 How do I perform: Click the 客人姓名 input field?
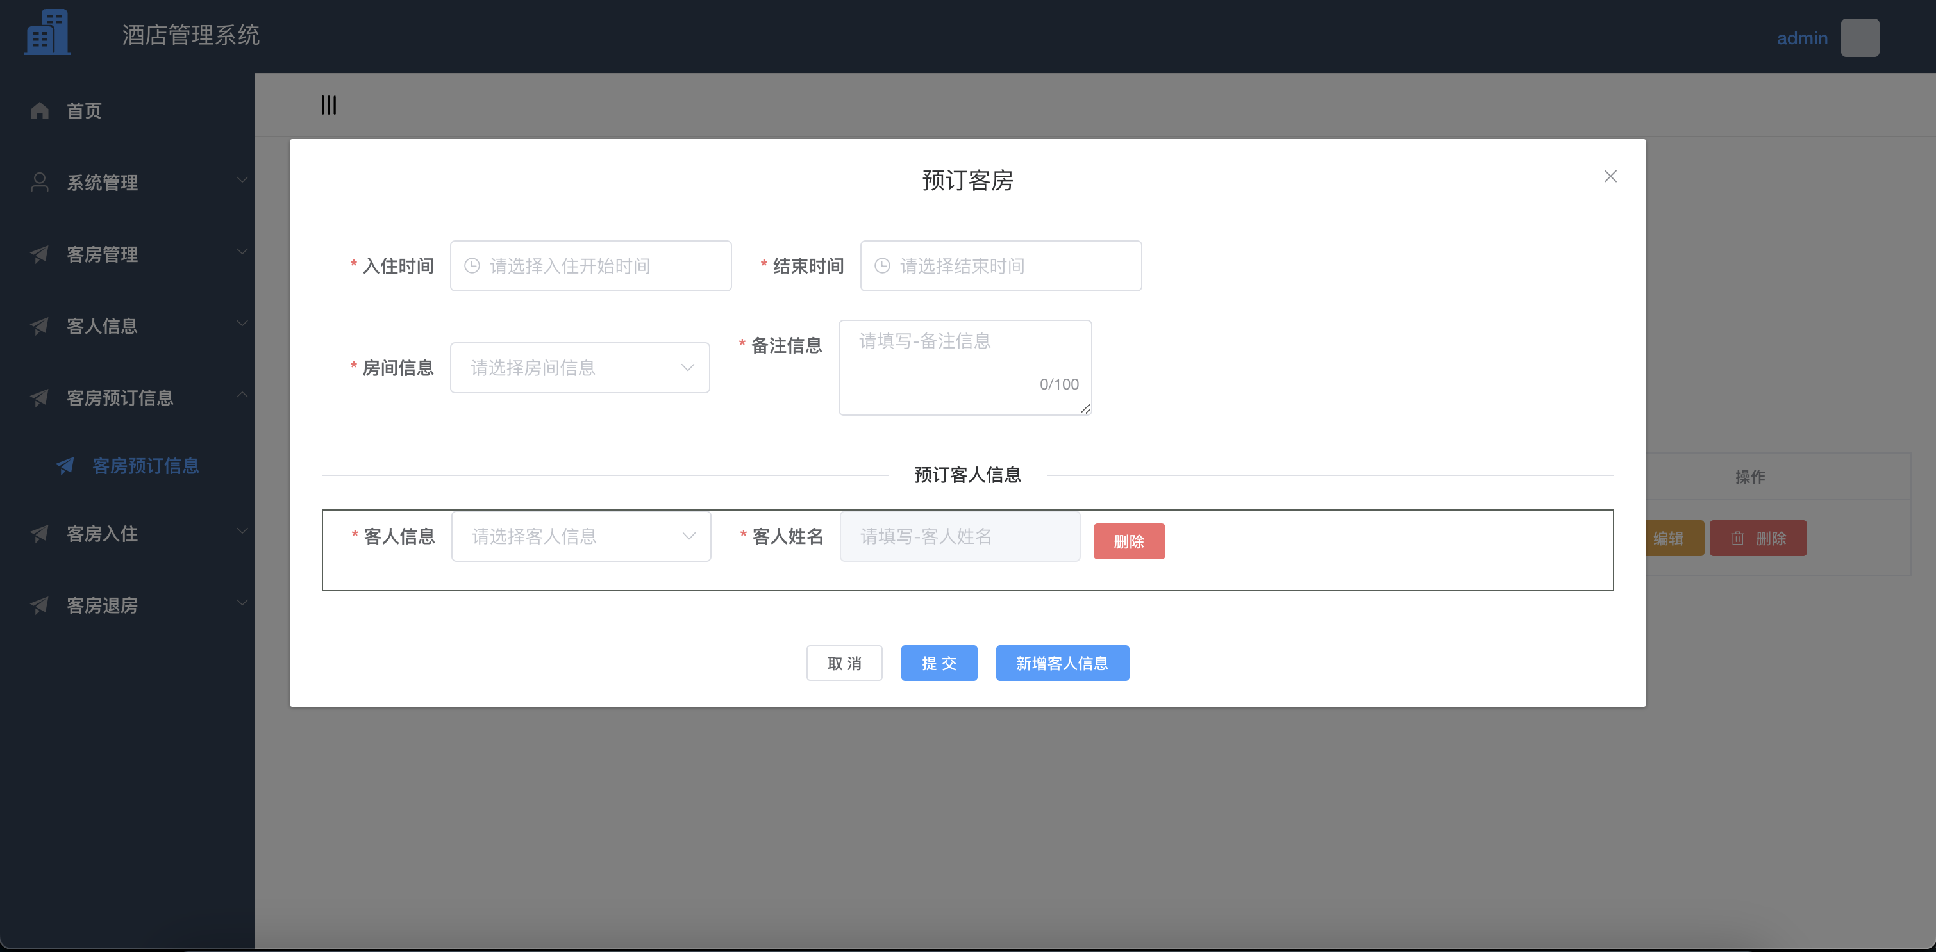(x=959, y=536)
